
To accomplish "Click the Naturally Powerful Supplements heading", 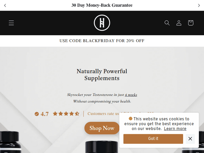I will click(102, 75).
